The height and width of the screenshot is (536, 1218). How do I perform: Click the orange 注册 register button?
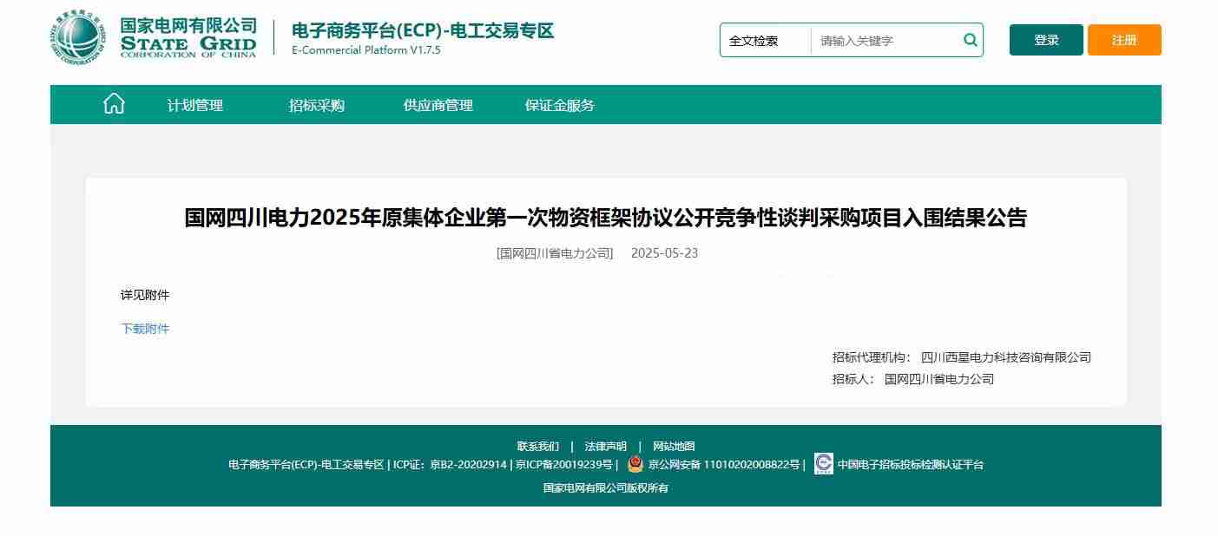point(1124,40)
